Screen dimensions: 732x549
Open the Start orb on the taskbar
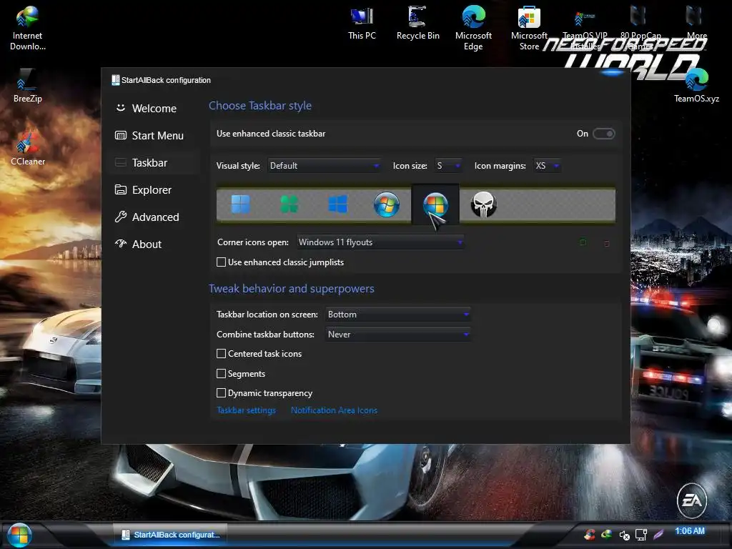pyautogui.click(x=19, y=535)
